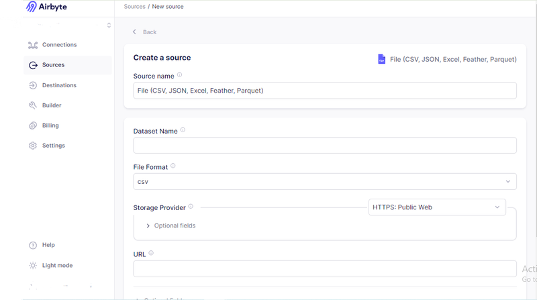Click the Back arrow chevron
The height and width of the screenshot is (300, 537).
(x=135, y=32)
